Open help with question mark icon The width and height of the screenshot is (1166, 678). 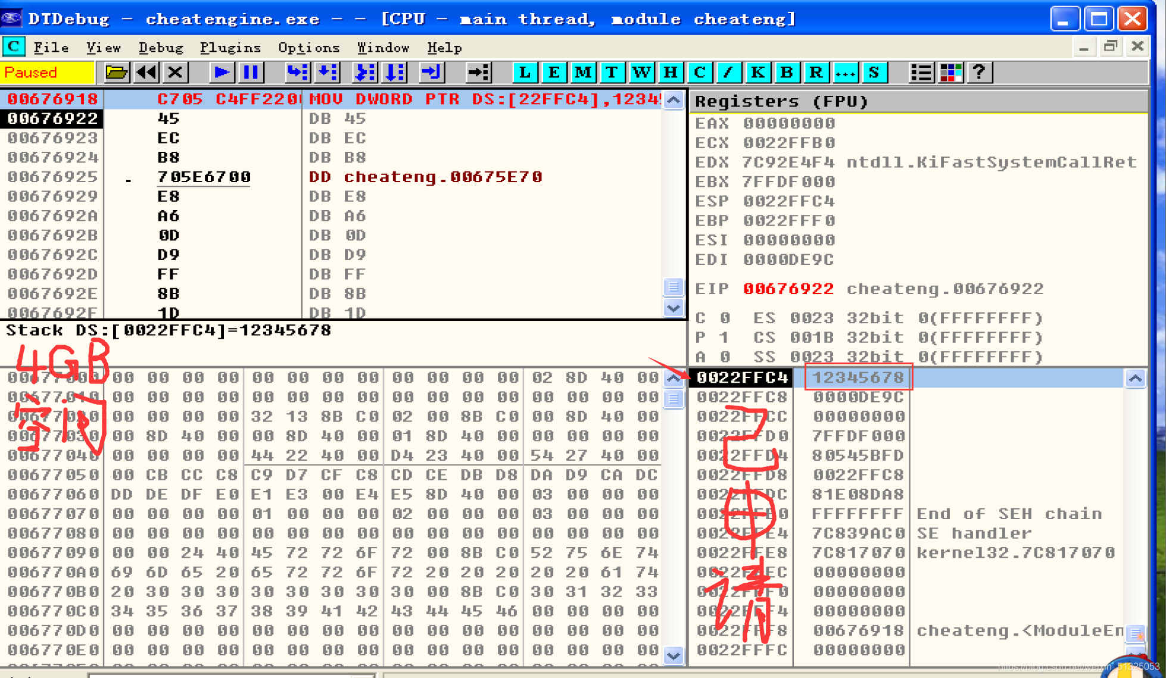point(980,73)
